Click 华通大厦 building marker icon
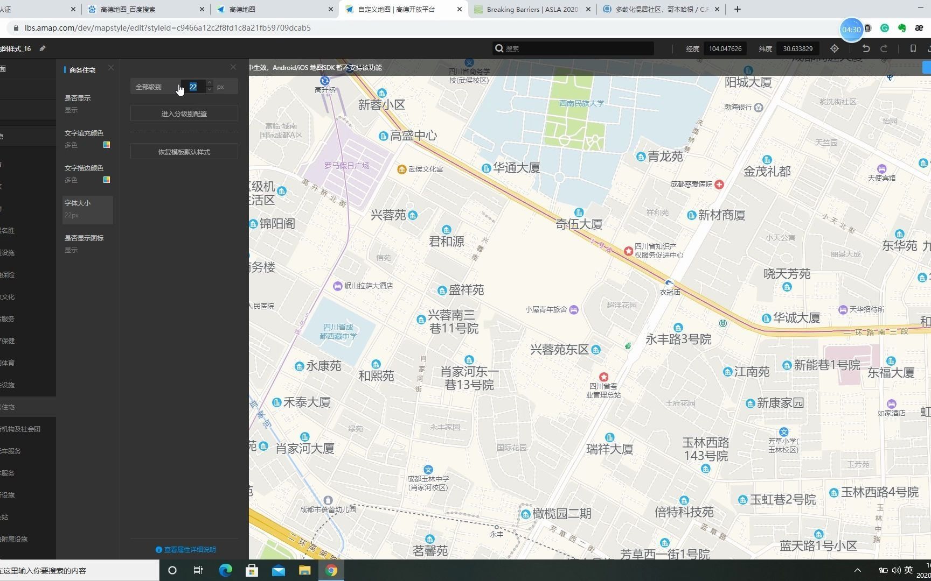This screenshot has width=931, height=581. pos(486,168)
